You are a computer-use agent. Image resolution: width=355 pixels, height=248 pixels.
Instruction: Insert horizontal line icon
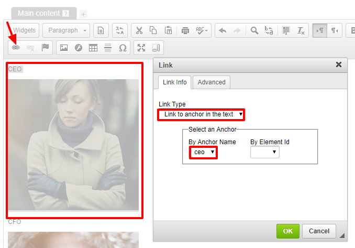click(x=108, y=48)
